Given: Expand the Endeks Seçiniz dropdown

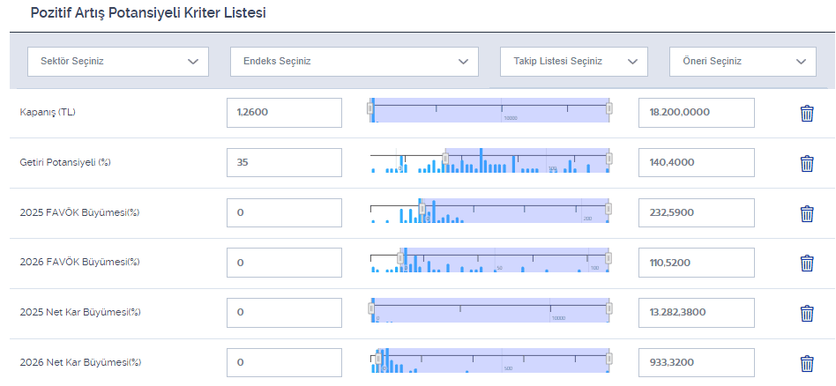Looking at the screenshot, I should (x=354, y=62).
